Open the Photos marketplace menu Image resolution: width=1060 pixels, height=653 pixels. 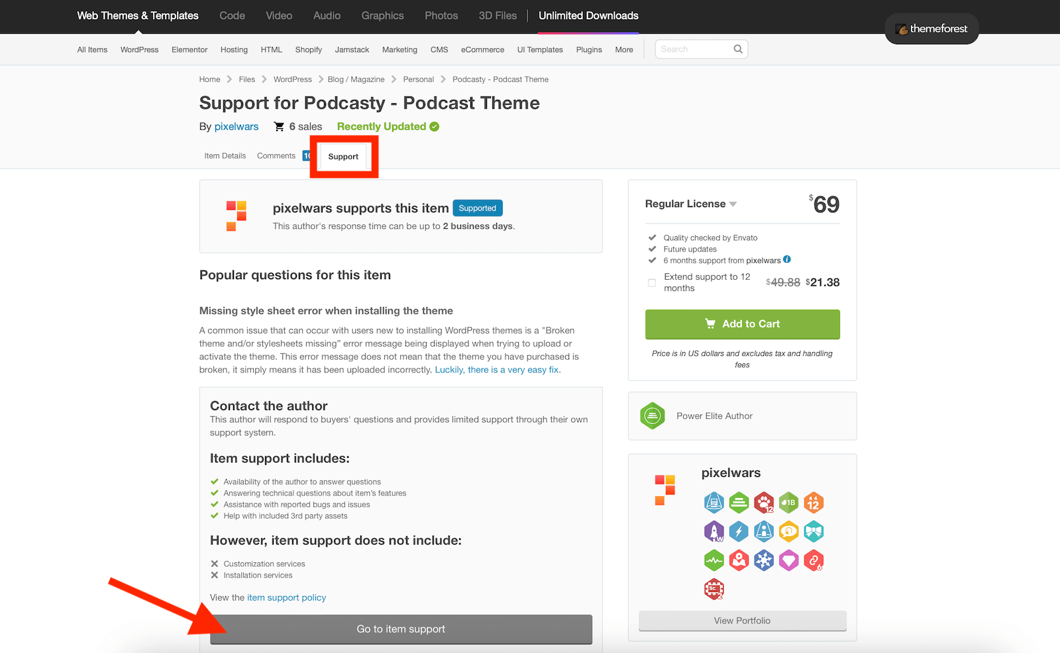point(441,16)
